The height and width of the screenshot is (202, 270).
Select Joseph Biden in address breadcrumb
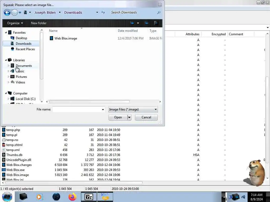coord(45,13)
